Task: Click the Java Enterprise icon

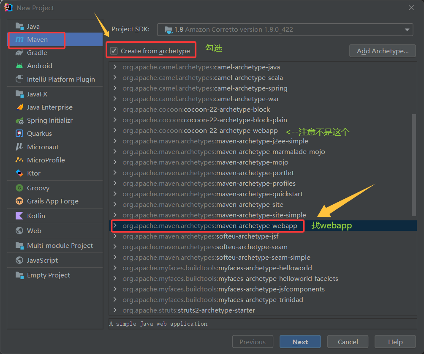Action: point(19,107)
